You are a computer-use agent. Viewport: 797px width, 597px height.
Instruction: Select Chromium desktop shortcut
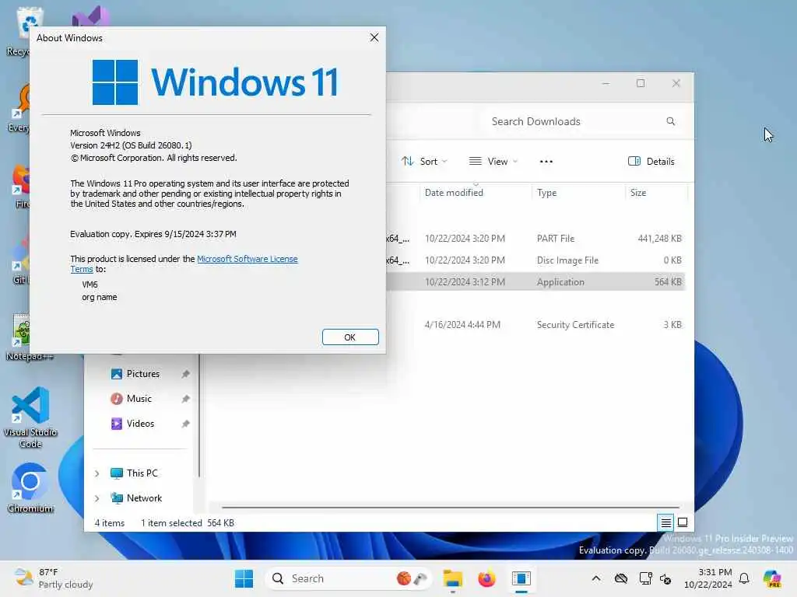pos(30,488)
